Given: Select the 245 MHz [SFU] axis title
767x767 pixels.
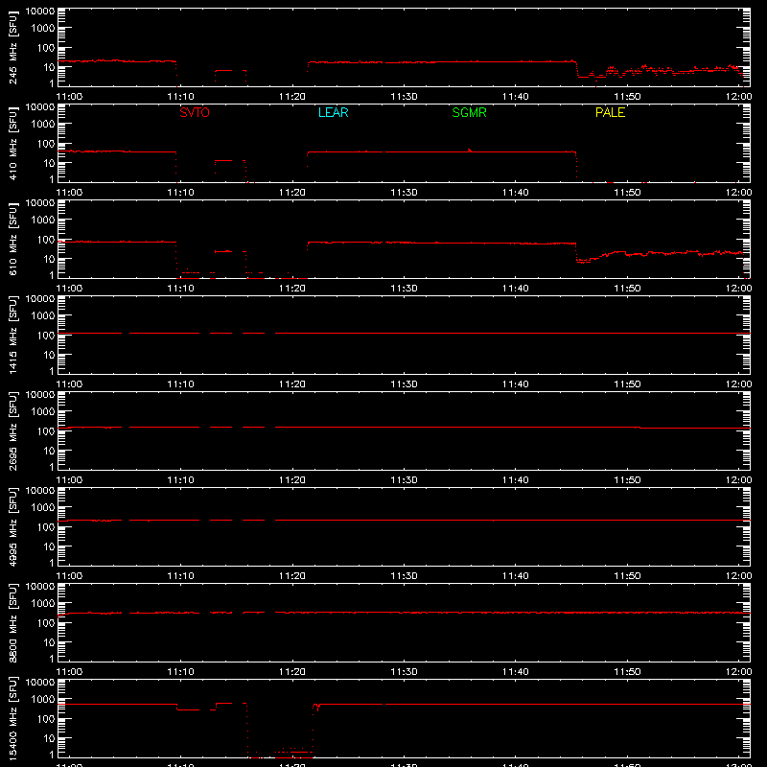Looking at the screenshot, I should coord(13,47).
